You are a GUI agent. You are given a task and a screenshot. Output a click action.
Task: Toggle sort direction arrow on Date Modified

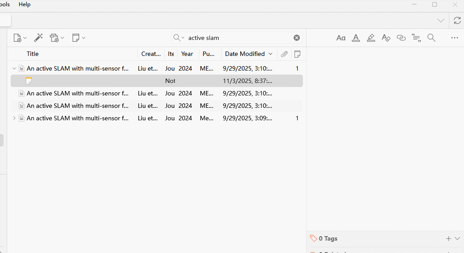tap(270, 54)
